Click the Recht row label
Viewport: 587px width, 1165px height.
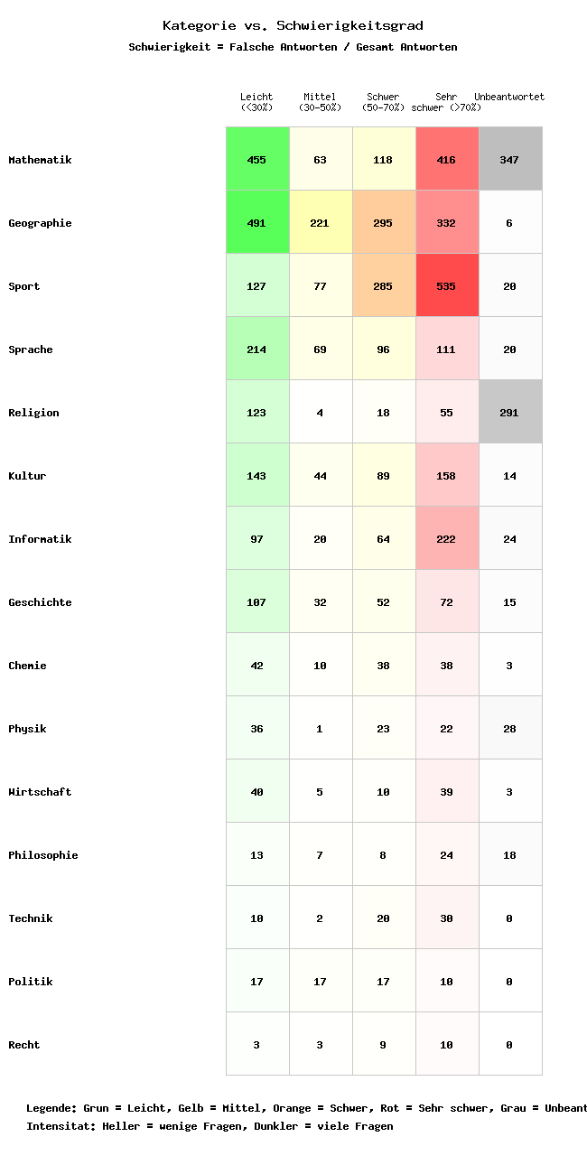tap(24, 1045)
